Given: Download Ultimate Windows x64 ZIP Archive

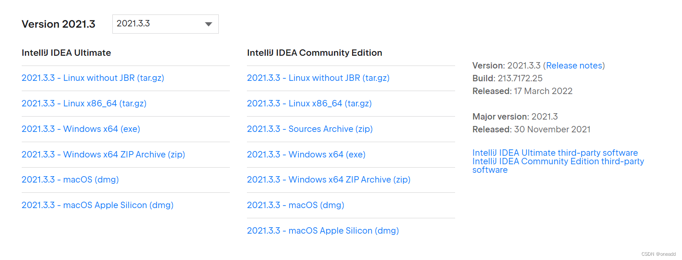Looking at the screenshot, I should point(103,154).
